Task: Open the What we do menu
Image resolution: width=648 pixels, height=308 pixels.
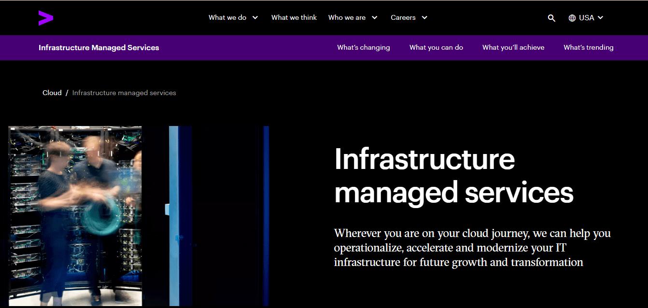Action: point(227,17)
